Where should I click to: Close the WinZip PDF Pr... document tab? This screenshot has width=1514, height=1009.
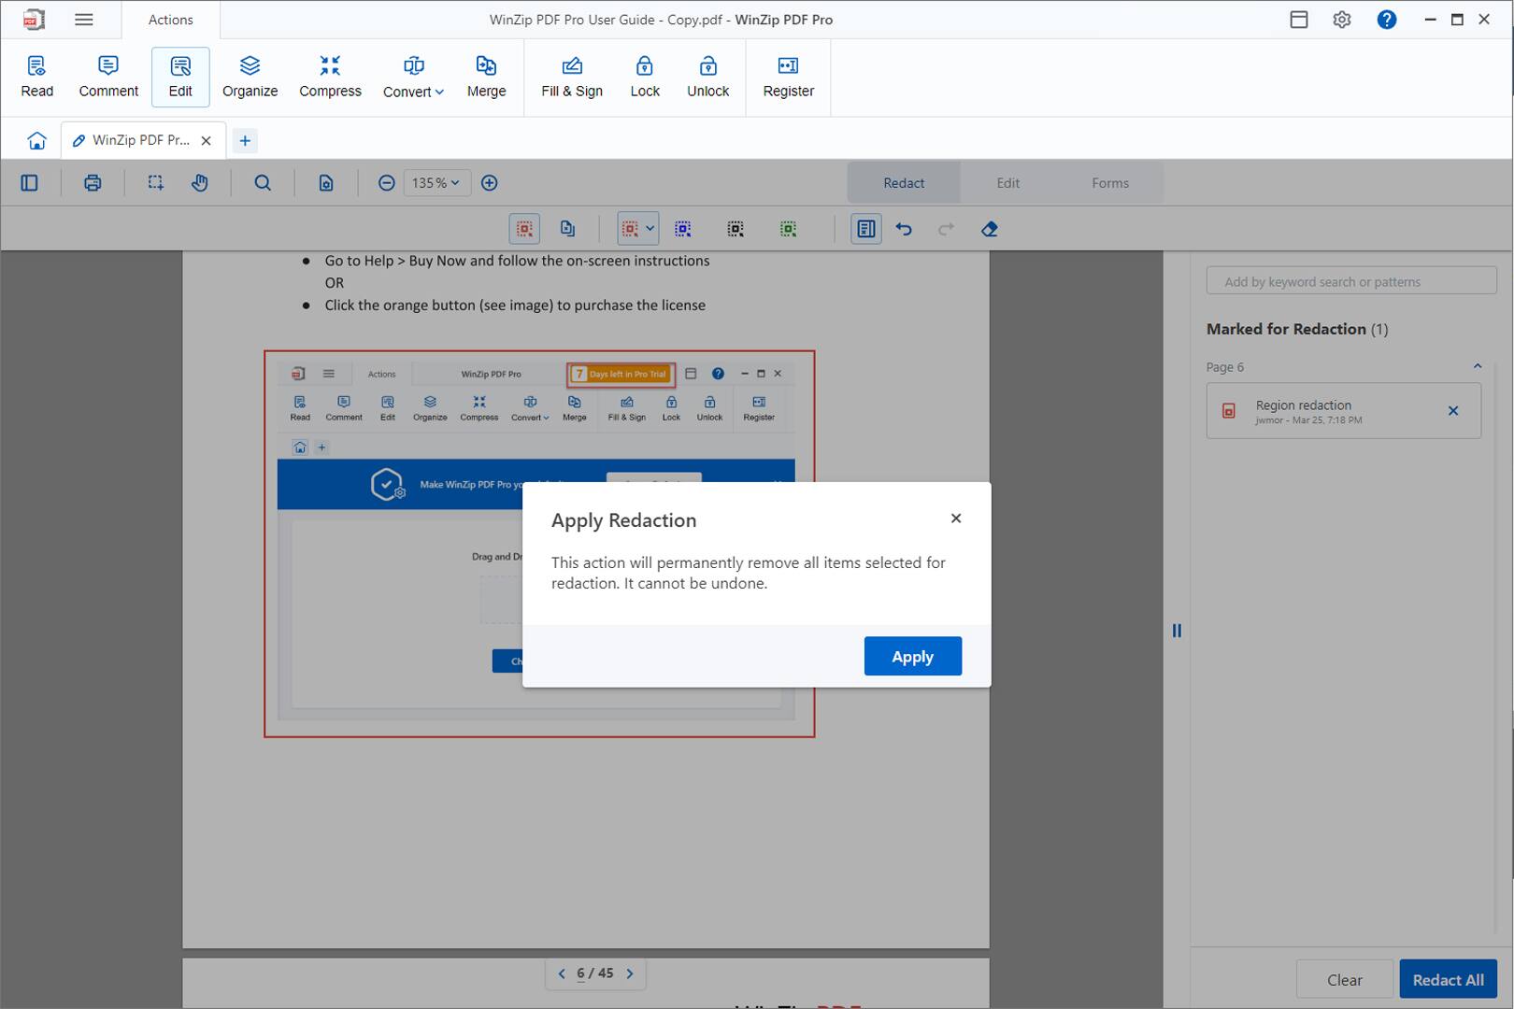coord(206,140)
